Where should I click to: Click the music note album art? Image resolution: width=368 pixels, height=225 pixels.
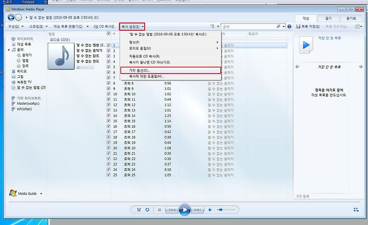point(61,56)
